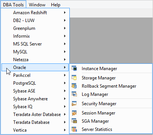153x135 pixels.
Task: Click the Rollback Segment Manager icon
Action: point(74,86)
